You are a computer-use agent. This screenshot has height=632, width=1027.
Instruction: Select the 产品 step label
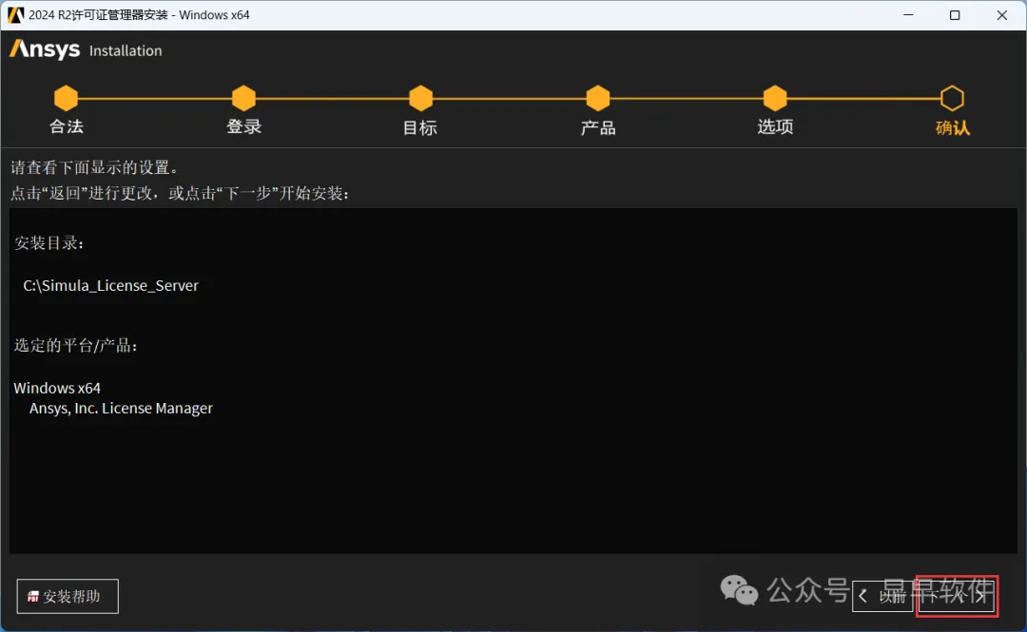[598, 127]
